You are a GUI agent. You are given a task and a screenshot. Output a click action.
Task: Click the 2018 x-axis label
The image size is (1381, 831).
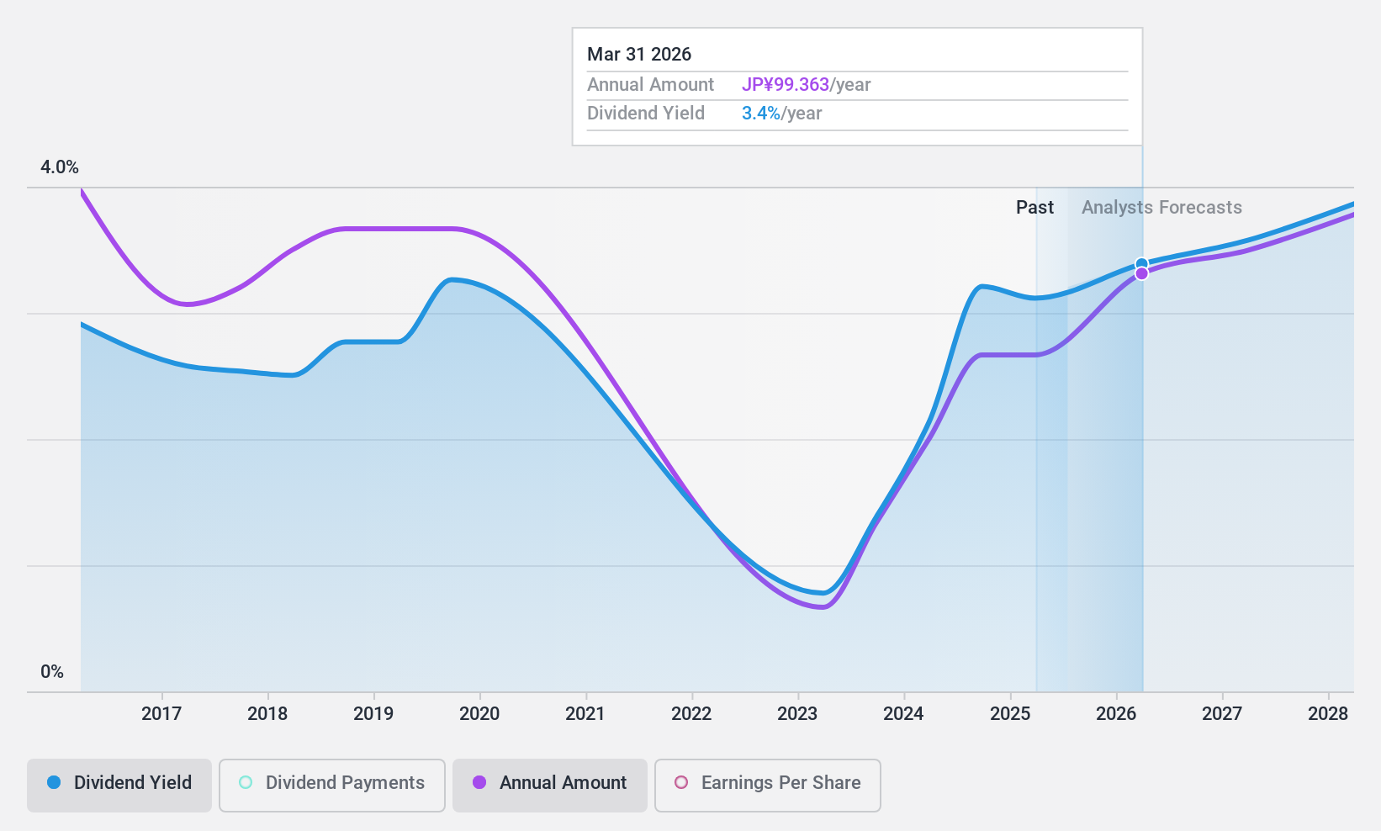(x=267, y=714)
